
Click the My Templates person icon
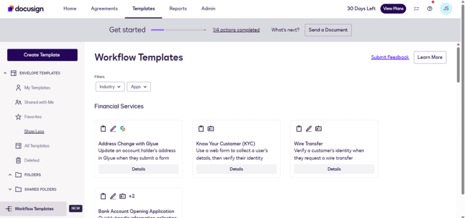coord(18,88)
